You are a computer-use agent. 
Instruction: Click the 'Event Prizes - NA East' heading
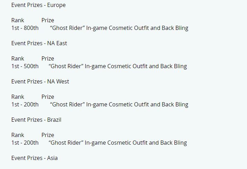pyautogui.click(x=39, y=43)
